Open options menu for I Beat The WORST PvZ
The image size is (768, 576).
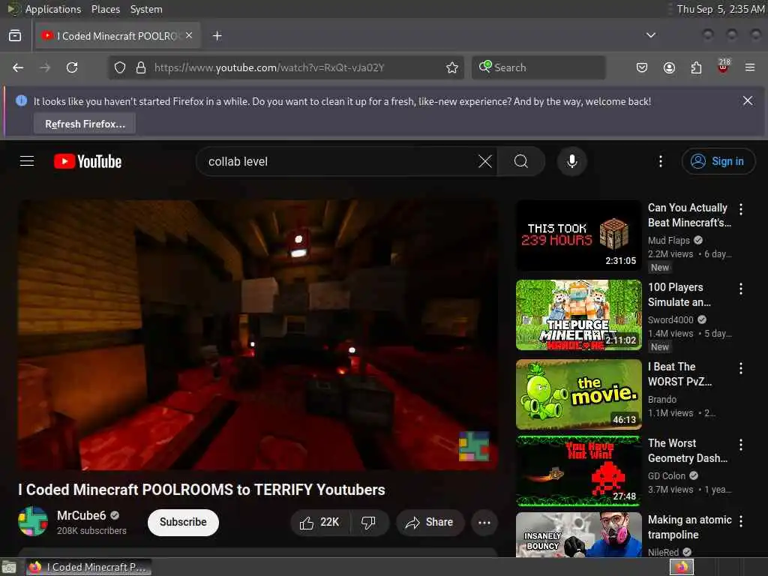click(x=740, y=367)
